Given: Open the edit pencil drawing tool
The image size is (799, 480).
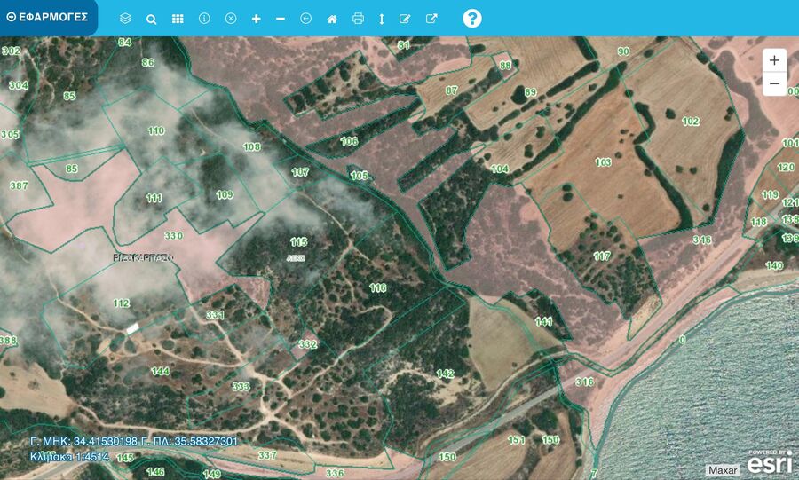Looking at the screenshot, I should click(x=405, y=19).
